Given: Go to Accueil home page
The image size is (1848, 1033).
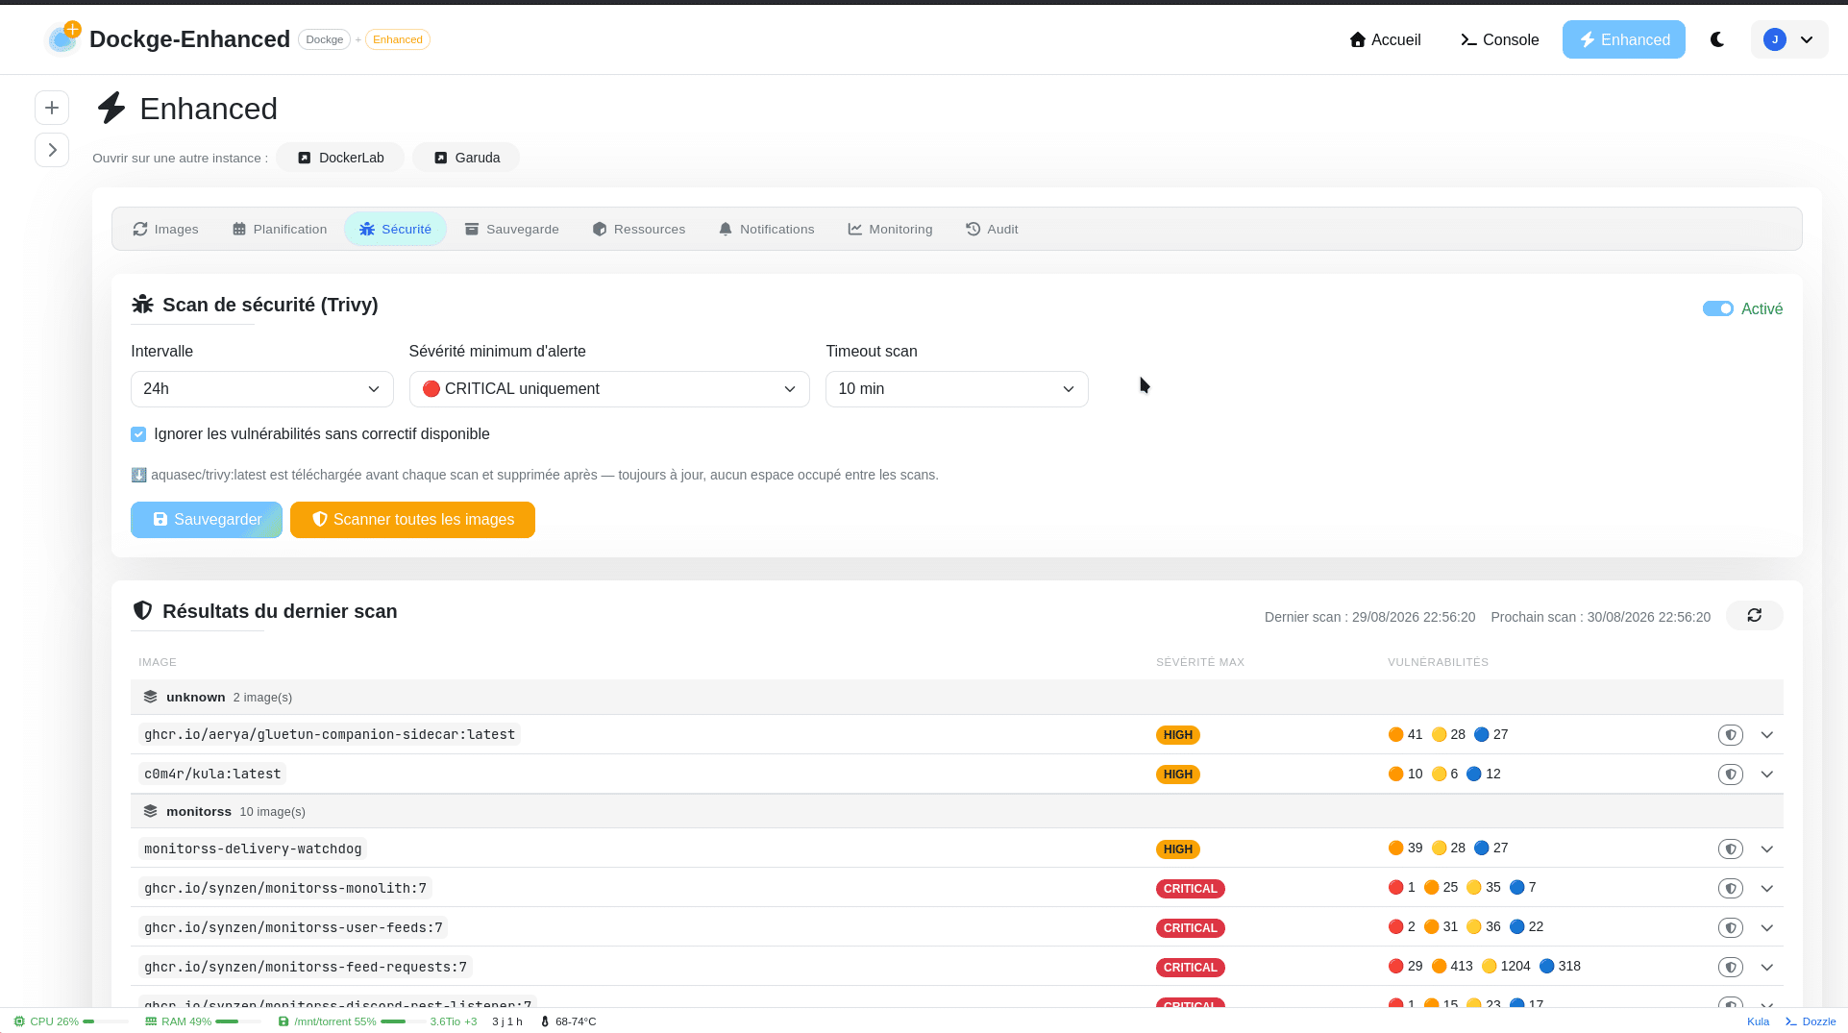Looking at the screenshot, I should pyautogui.click(x=1385, y=39).
